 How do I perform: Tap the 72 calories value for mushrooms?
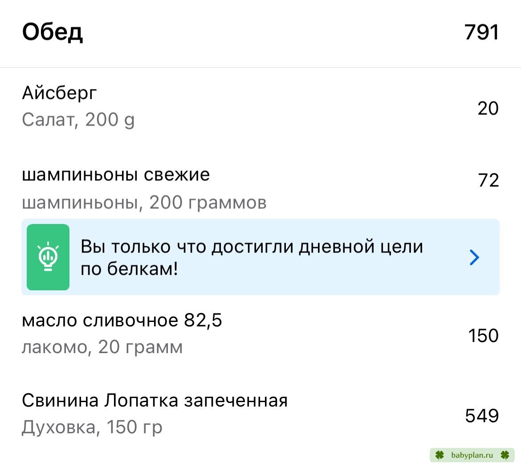488,180
